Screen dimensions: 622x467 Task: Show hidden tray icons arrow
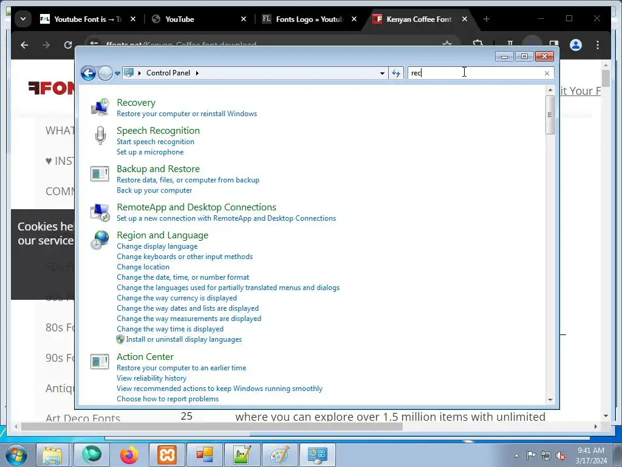[x=516, y=456]
